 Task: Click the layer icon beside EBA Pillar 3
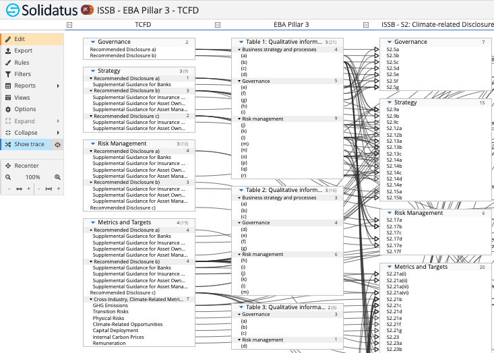pyautogui.click(x=218, y=25)
